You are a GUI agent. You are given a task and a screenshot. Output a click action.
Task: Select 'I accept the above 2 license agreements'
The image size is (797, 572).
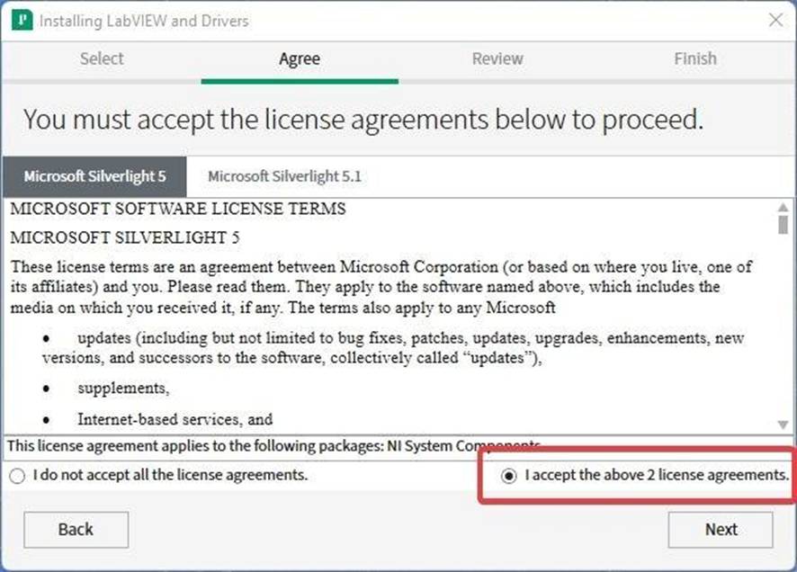tap(644, 475)
